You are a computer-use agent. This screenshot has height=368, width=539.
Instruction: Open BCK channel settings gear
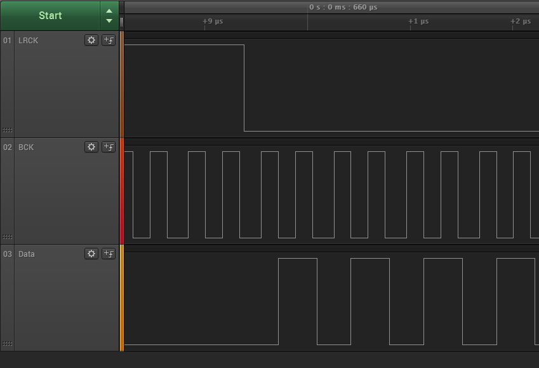[91, 147]
